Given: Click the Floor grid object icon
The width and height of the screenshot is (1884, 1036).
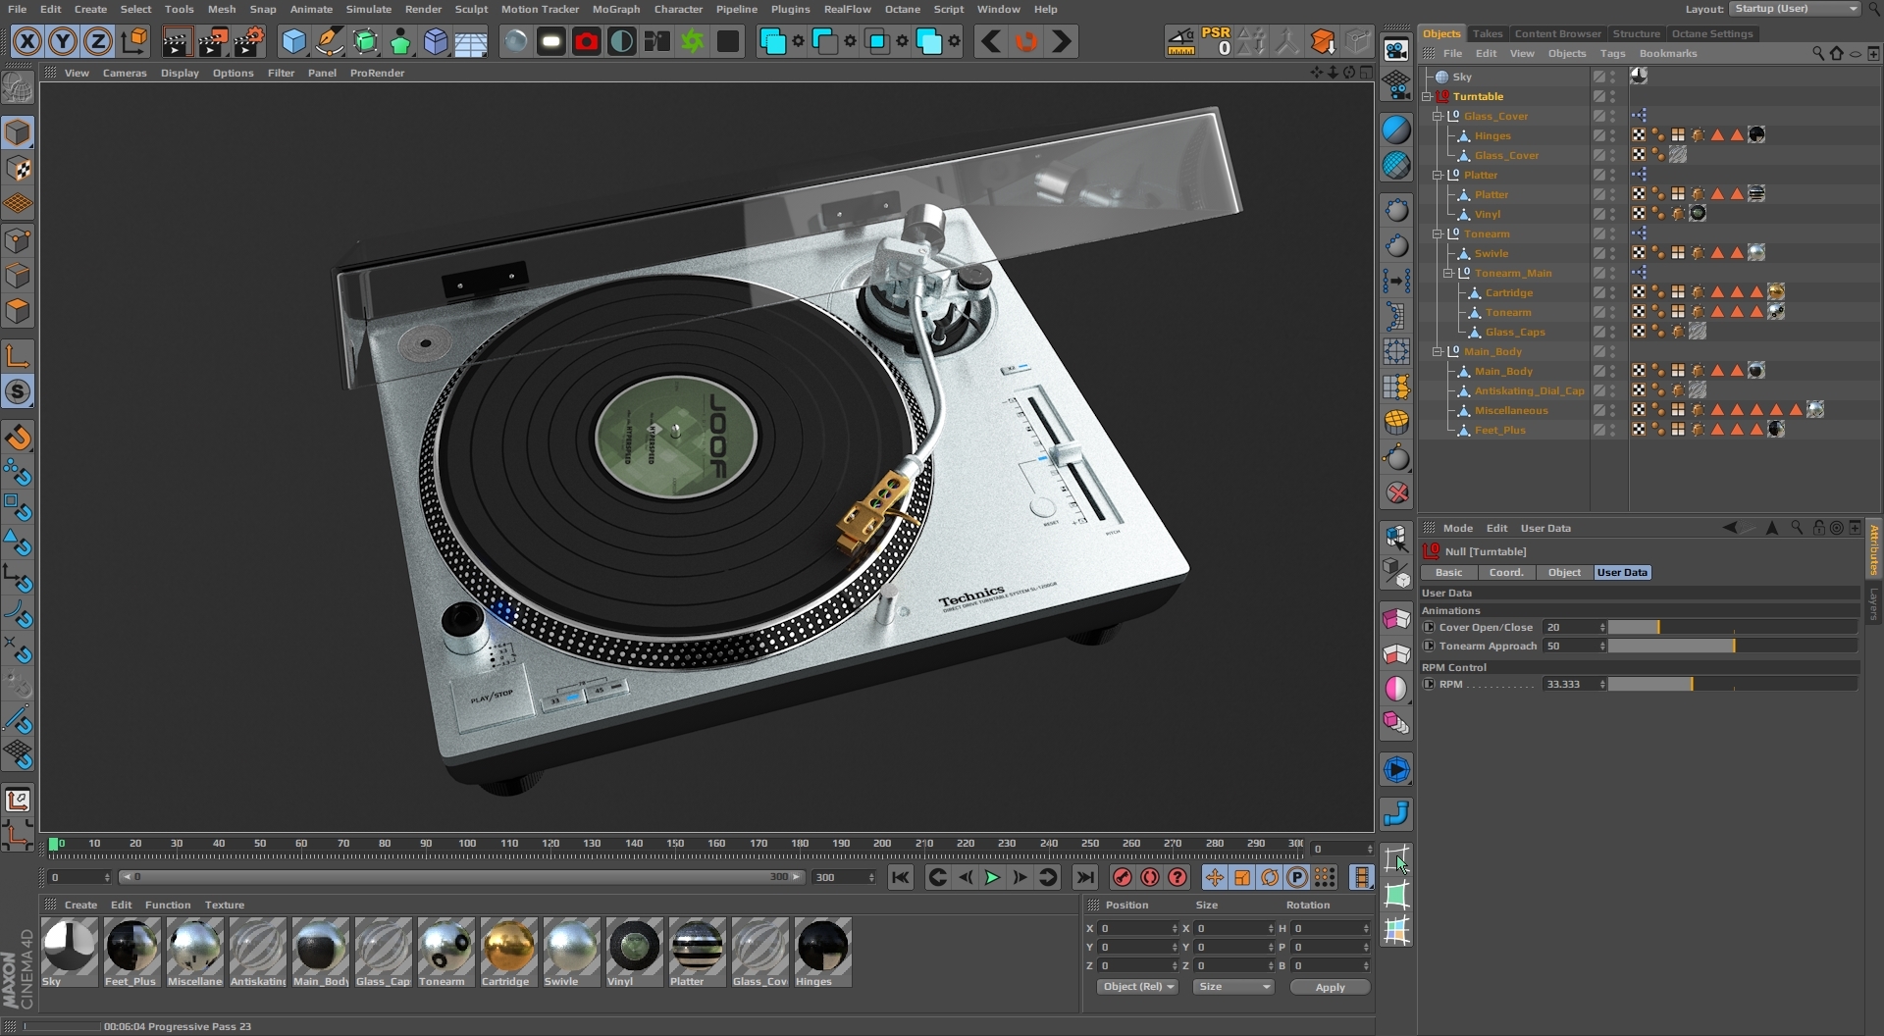Looking at the screenshot, I should click(471, 42).
